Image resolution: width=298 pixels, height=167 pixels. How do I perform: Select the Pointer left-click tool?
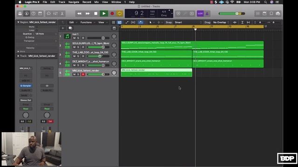pos(151,22)
